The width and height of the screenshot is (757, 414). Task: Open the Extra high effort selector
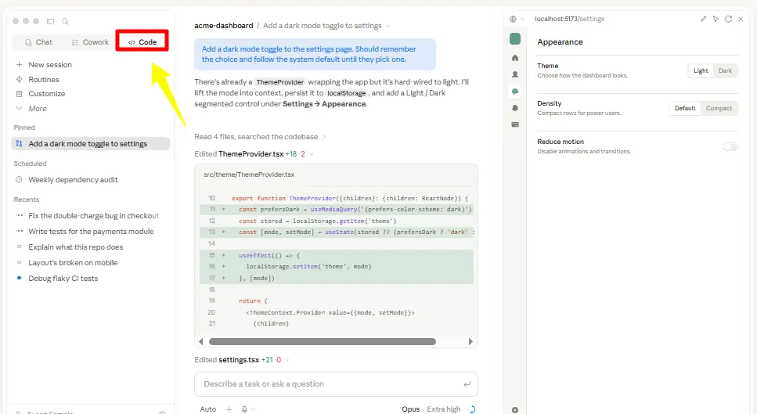tap(444, 409)
